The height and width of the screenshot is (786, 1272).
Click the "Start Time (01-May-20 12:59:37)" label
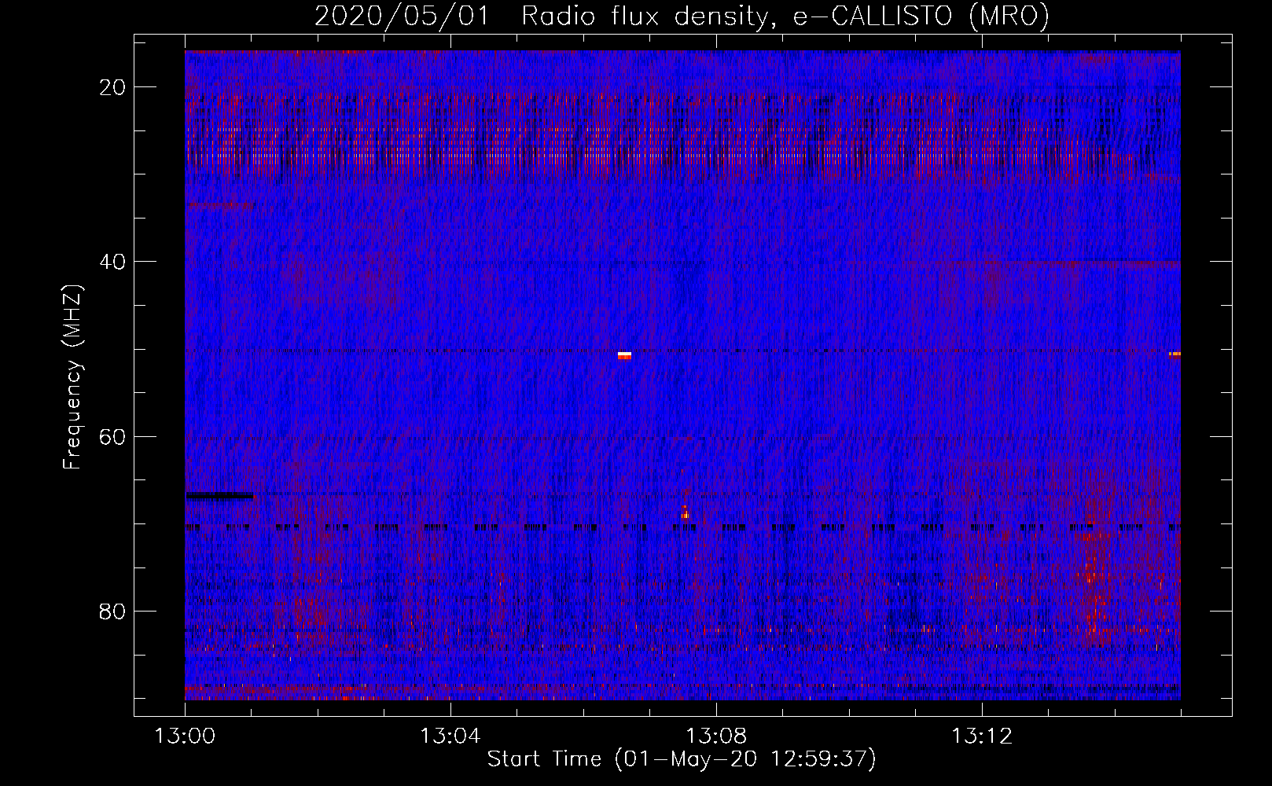681,758
